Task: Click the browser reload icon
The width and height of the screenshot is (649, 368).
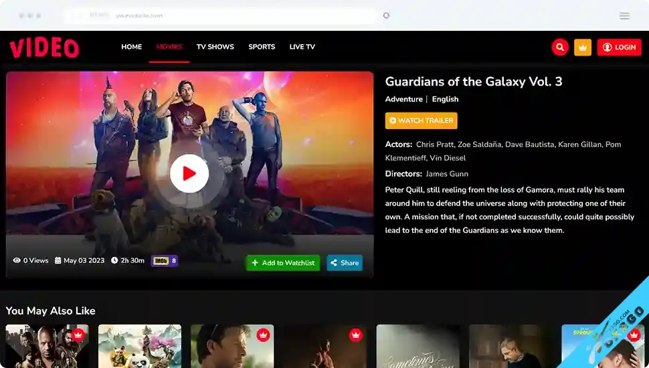Action: pyautogui.click(x=386, y=15)
